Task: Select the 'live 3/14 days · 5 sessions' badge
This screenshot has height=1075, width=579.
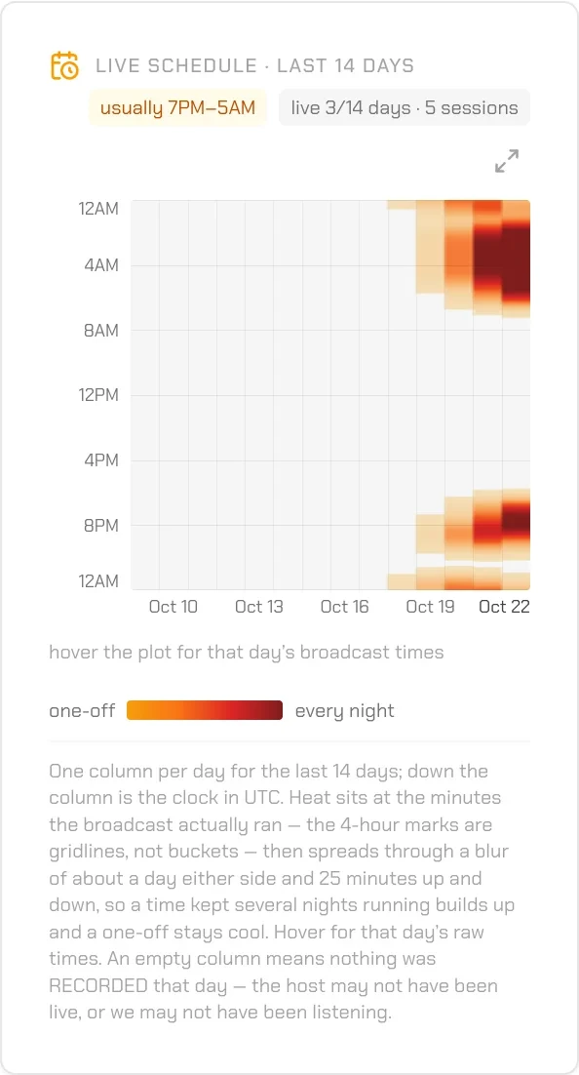Action: point(405,107)
